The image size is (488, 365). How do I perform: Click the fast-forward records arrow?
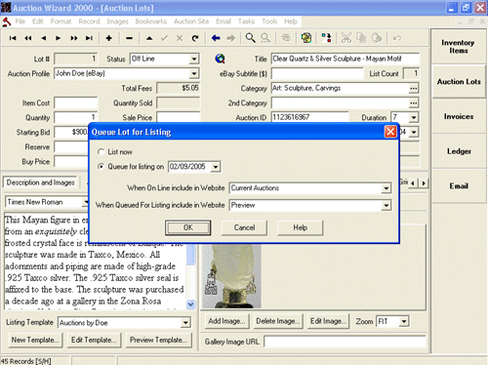[74, 38]
